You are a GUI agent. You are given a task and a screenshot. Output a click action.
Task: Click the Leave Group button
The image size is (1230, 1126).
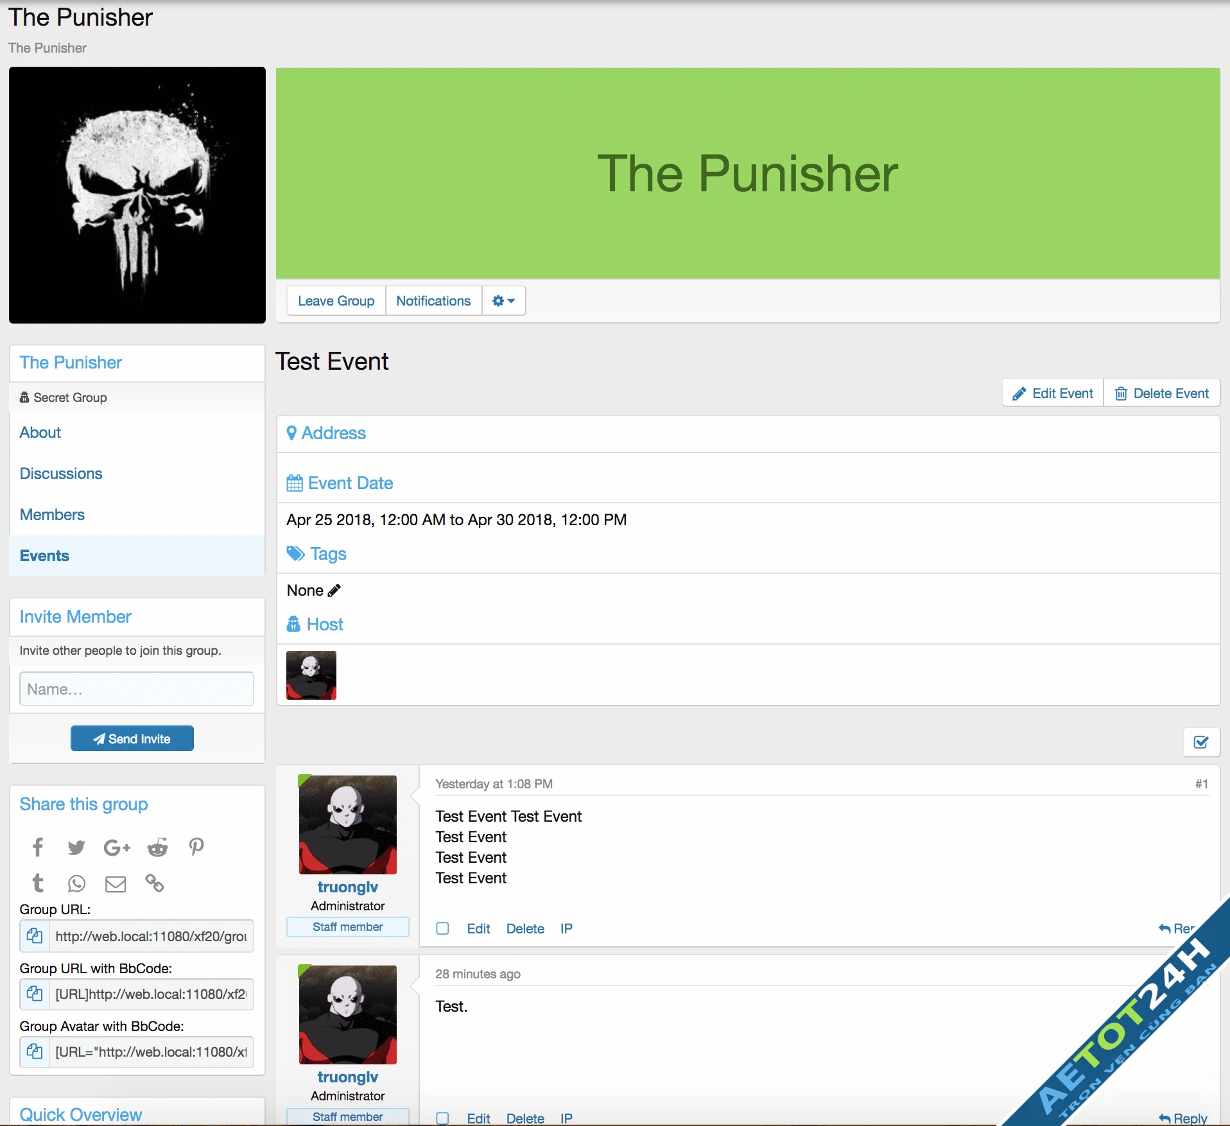click(x=336, y=300)
